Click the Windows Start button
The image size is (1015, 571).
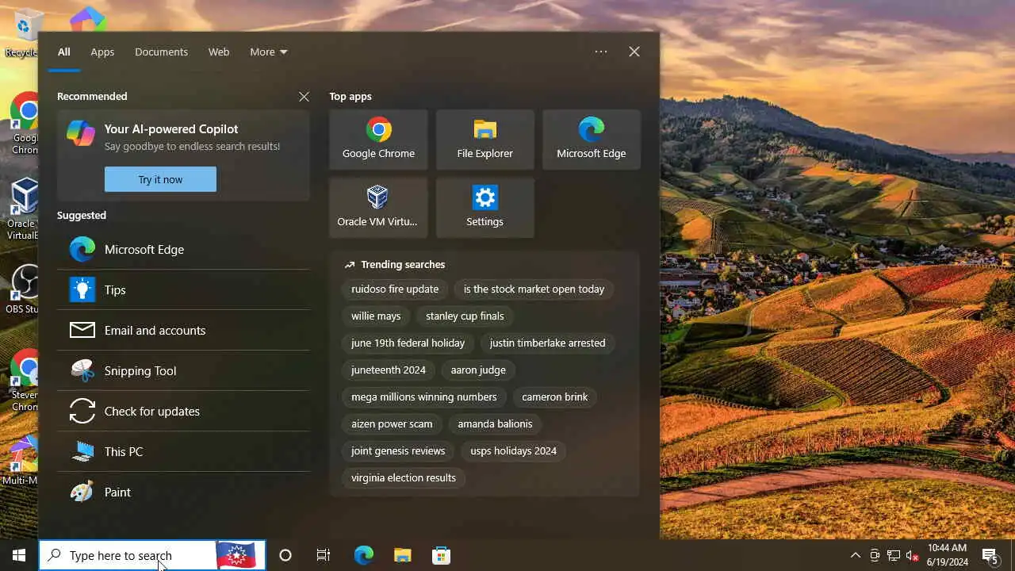click(19, 555)
